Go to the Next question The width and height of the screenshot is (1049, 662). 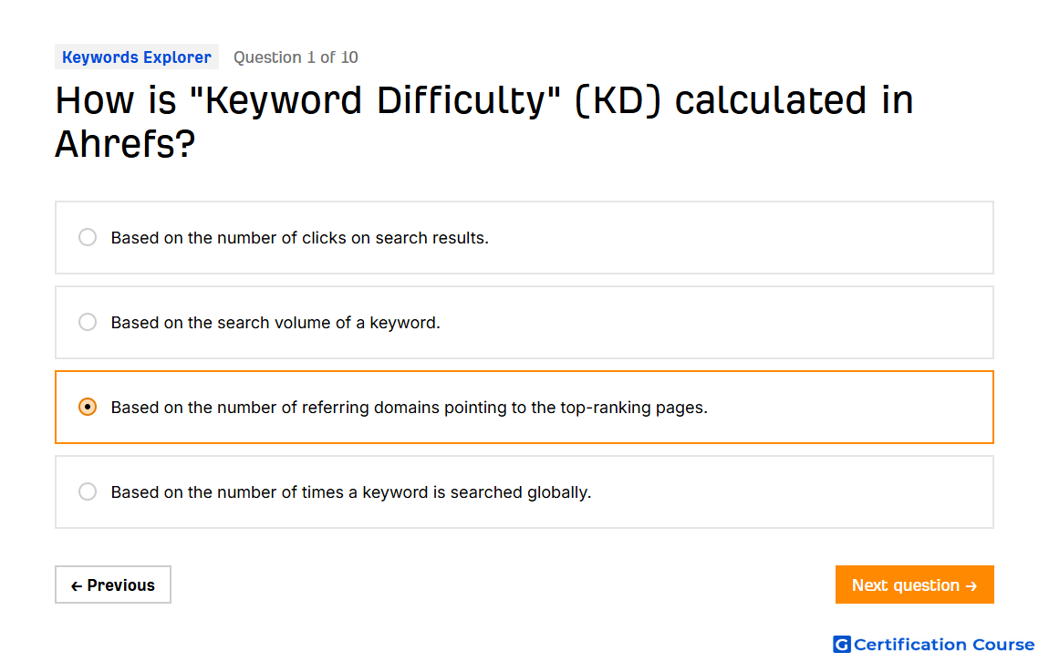point(915,585)
